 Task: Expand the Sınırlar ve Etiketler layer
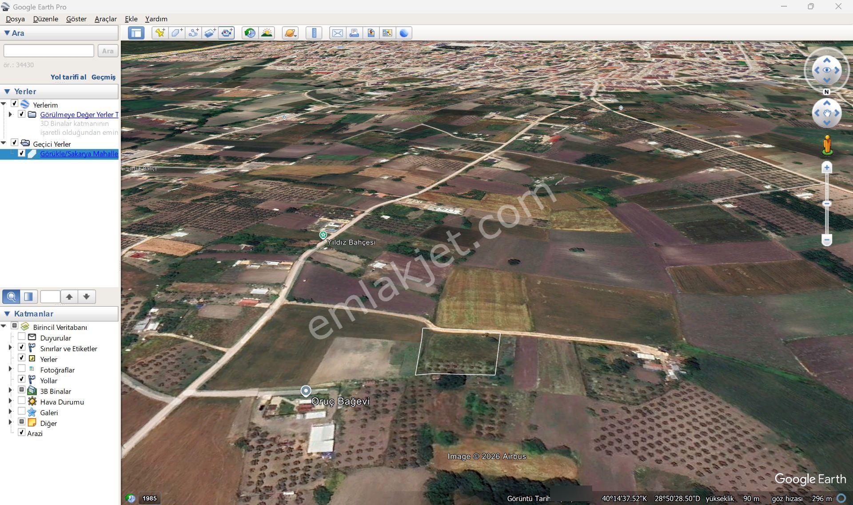[10, 348]
